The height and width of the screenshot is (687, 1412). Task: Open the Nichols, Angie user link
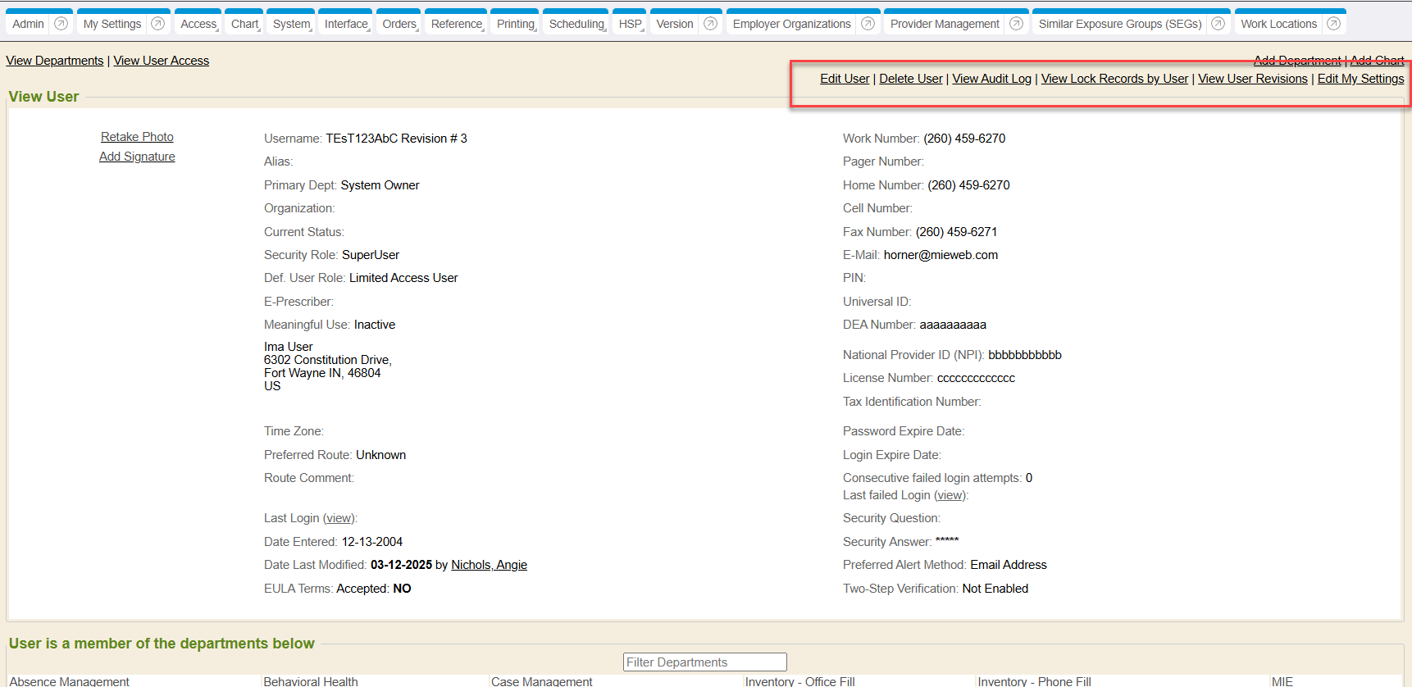pos(489,565)
